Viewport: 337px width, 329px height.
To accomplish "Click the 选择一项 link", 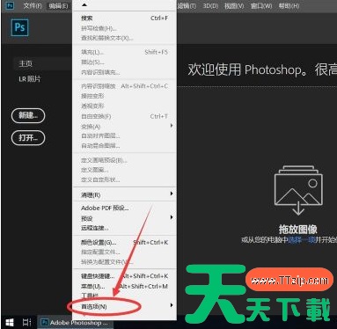I will pyautogui.click(x=302, y=240).
